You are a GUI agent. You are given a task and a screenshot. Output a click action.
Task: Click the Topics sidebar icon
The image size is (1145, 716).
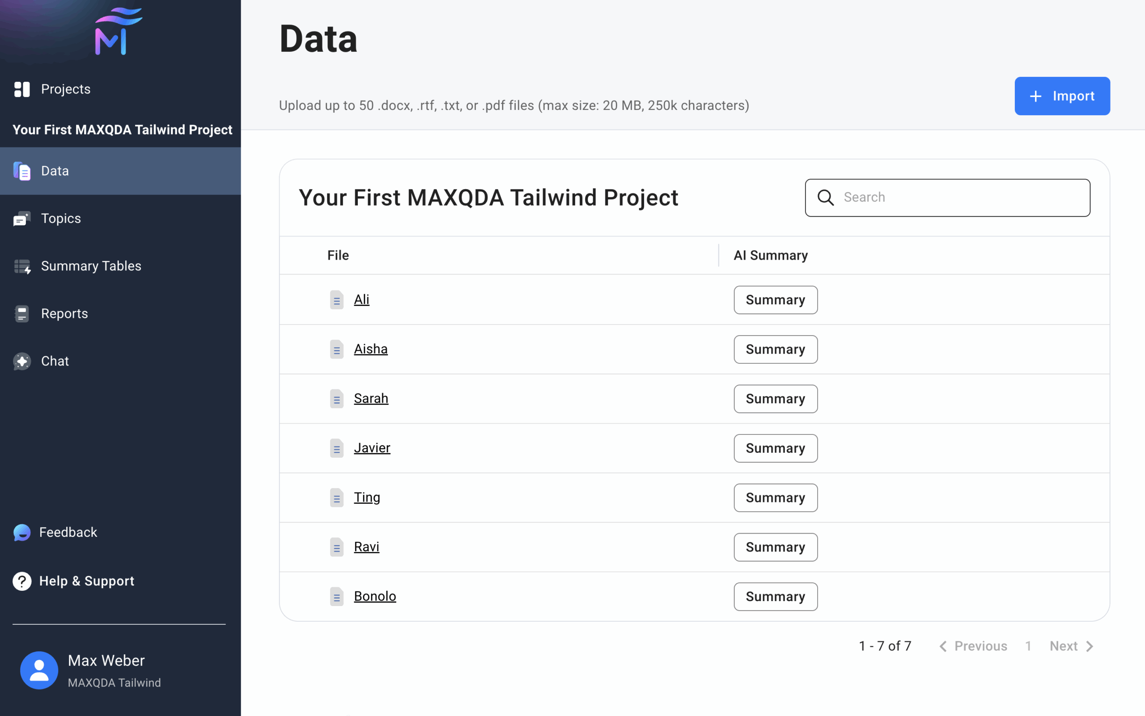point(22,219)
